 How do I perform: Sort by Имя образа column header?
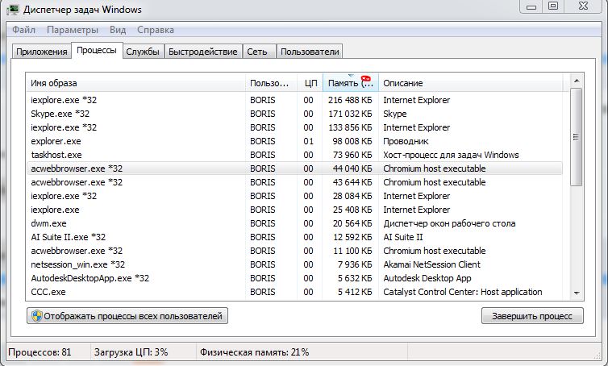[135, 83]
